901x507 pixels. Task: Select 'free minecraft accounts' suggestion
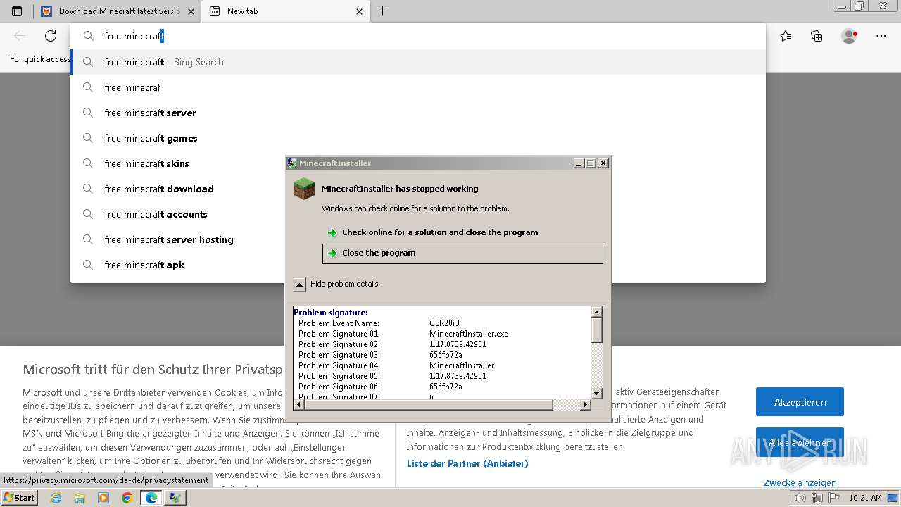(418, 214)
